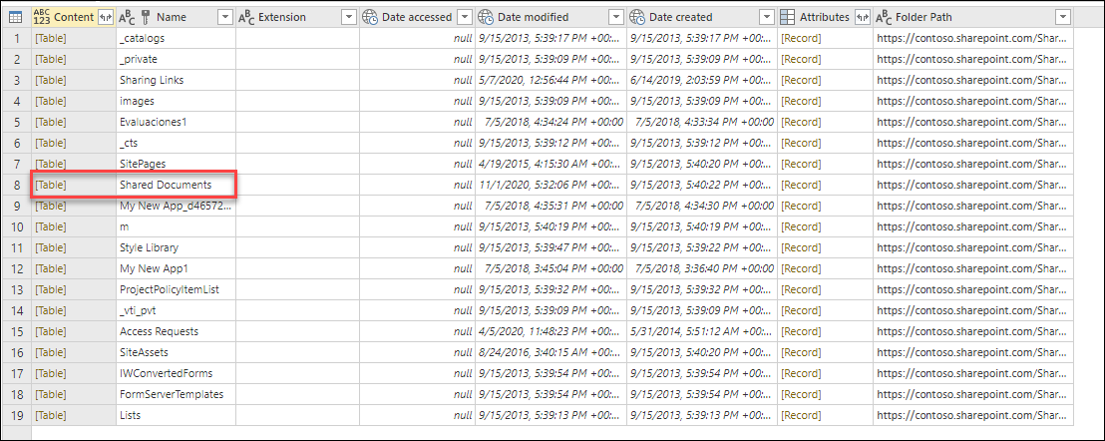Expand Content column with the double-arrow icon
The height and width of the screenshot is (441, 1105).
105,17
